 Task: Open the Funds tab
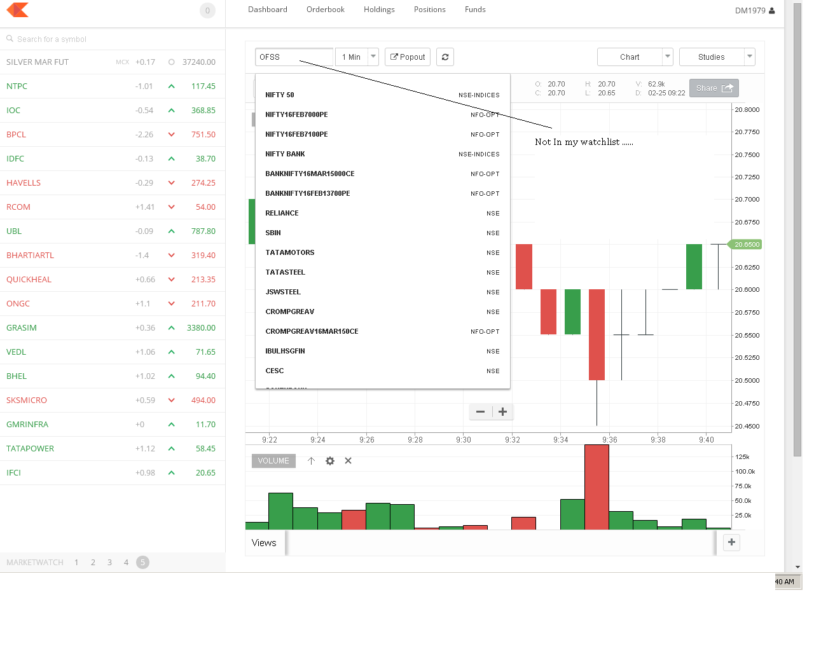[475, 10]
